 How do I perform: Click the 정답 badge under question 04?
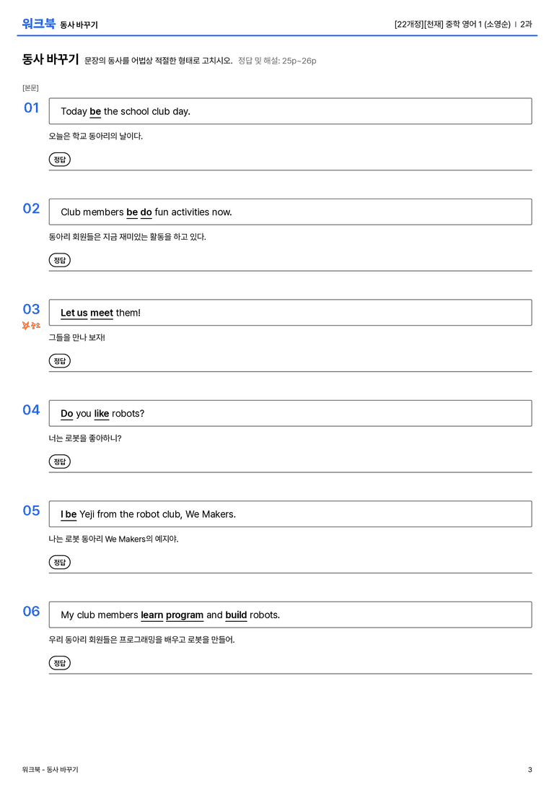click(x=59, y=461)
